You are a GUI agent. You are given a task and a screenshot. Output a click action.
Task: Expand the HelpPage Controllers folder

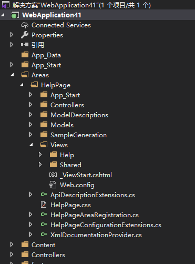pyautogui.click(x=30, y=105)
